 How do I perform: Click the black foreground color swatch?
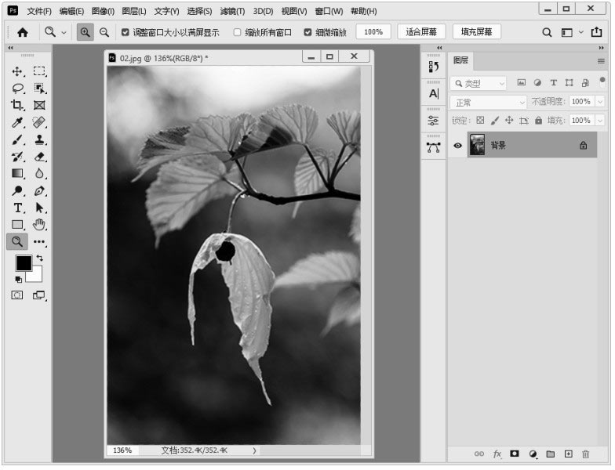click(x=24, y=263)
